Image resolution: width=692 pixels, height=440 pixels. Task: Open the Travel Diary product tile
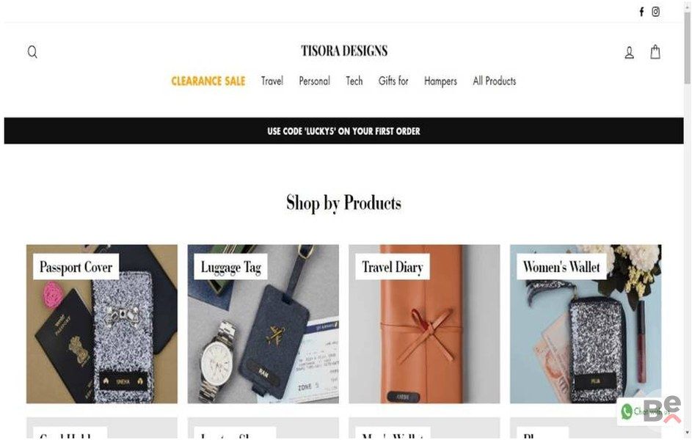click(x=424, y=324)
